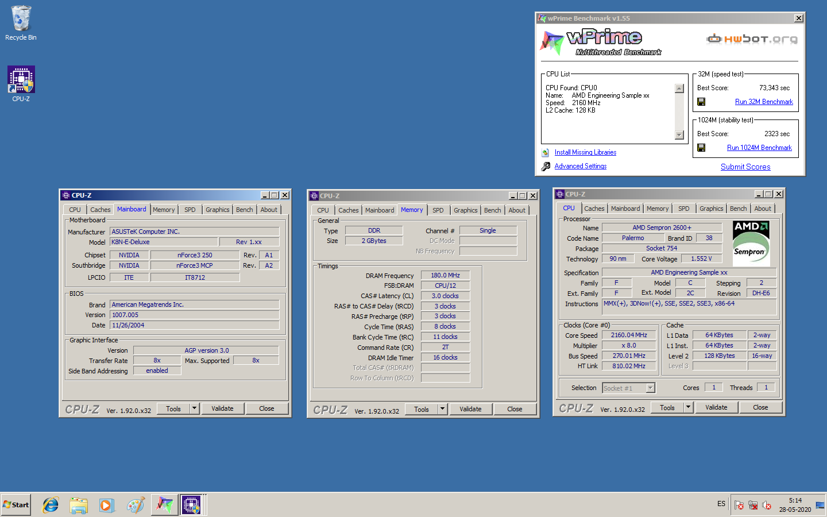Open the Install Missing Libraries link
Screen dimensions: 827x517
click(x=585, y=152)
